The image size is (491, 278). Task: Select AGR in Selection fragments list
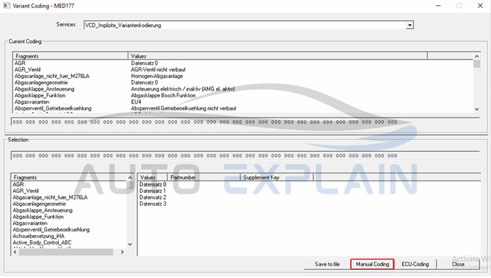click(18, 184)
